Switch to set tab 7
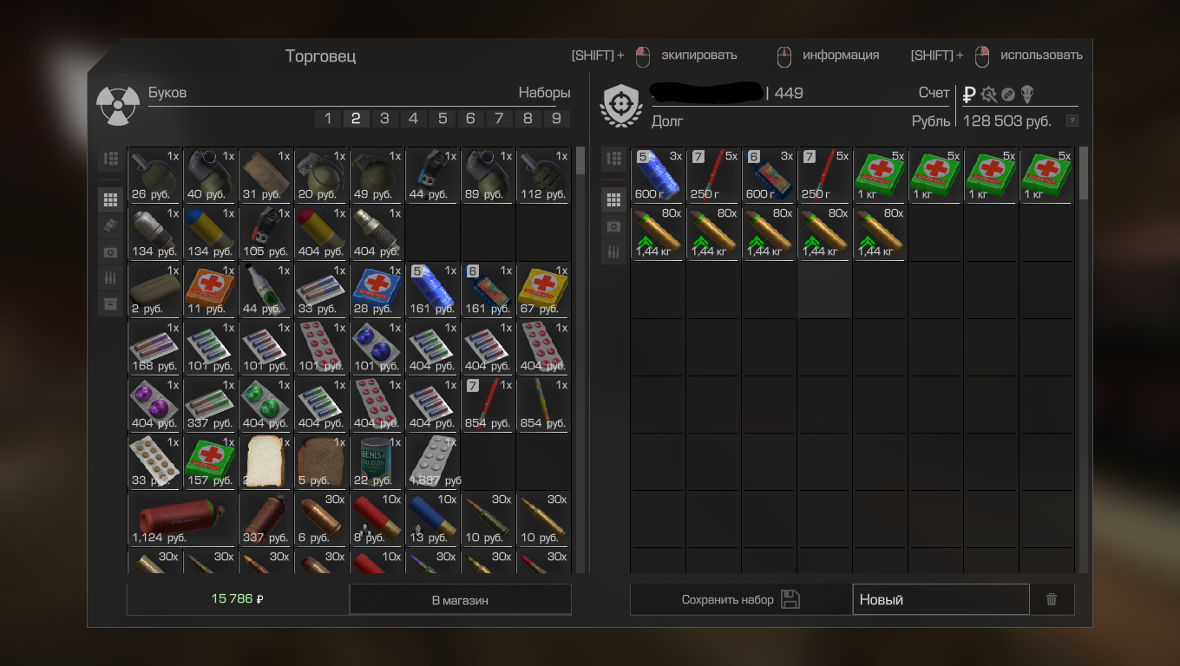 pos(499,119)
